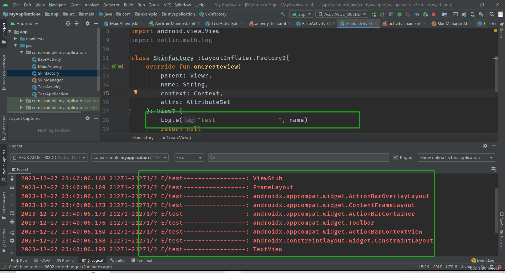Viewport: 505px width, 273px height.
Task: Open the logcat device selector dropdown
Action: (49, 158)
